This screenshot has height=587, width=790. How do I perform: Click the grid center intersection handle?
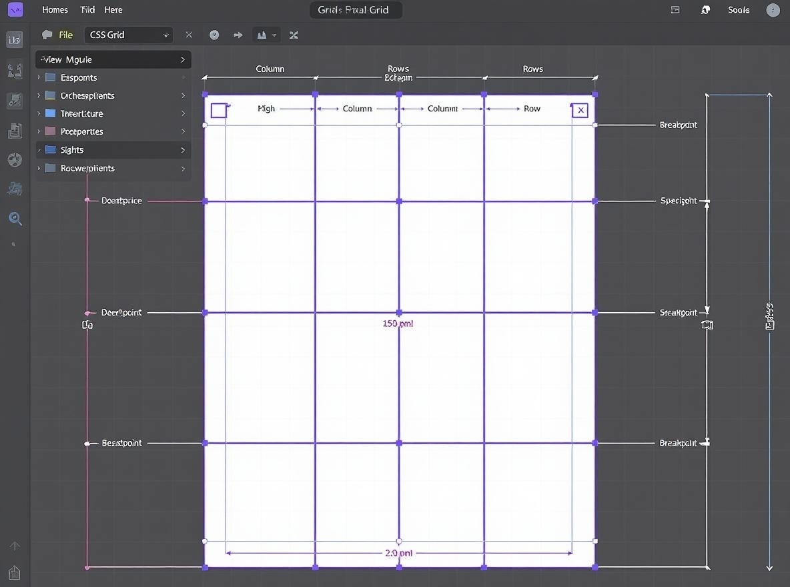399,313
